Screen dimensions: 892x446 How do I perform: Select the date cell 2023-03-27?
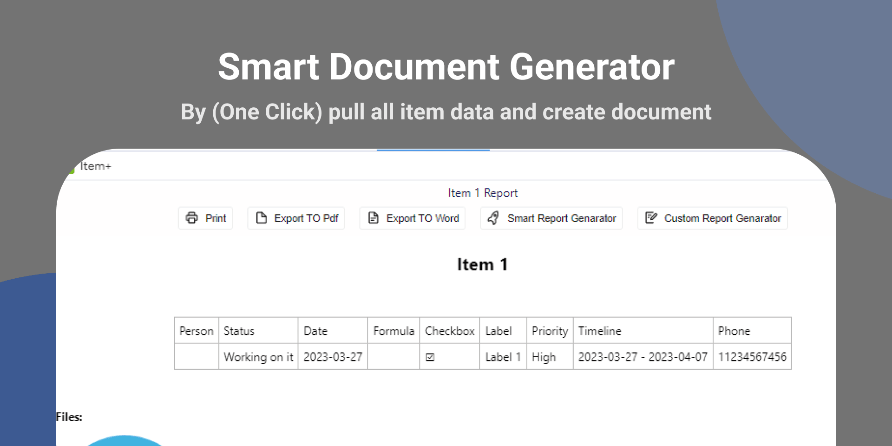tap(333, 357)
